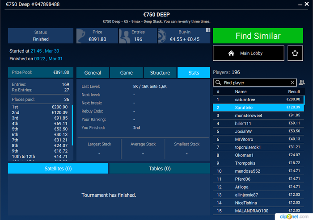
Task: Select player NiceTishina
Action: (x=258, y=203)
